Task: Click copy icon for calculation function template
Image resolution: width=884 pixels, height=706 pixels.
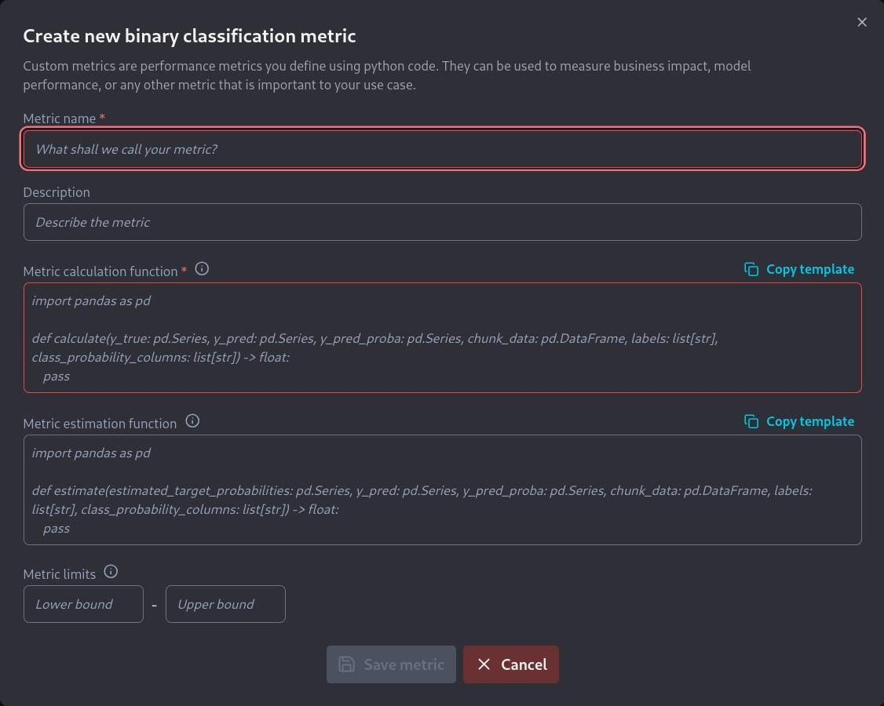Action: pyautogui.click(x=751, y=269)
